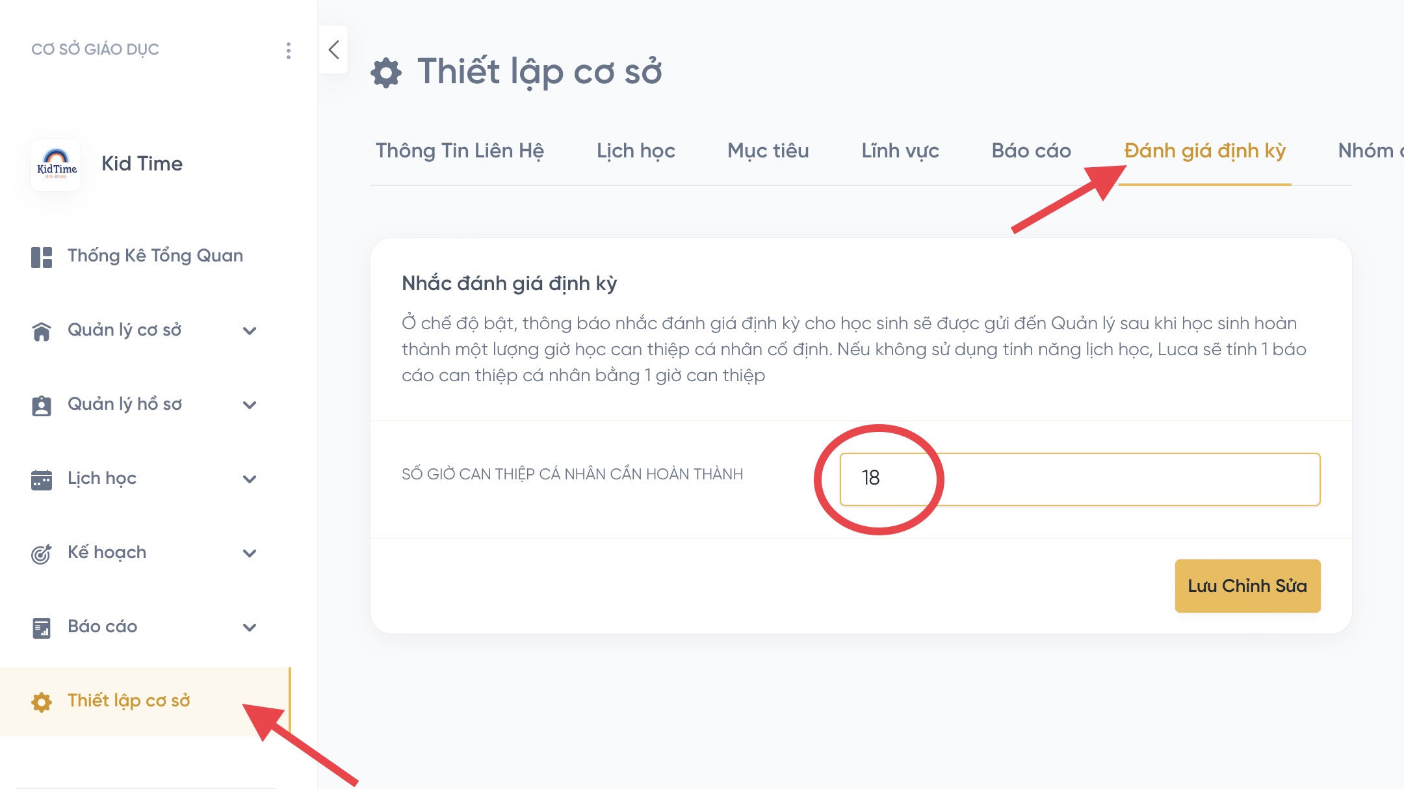Expand the sidebar Báo cáo chevron
The height and width of the screenshot is (789, 1404).
point(250,628)
